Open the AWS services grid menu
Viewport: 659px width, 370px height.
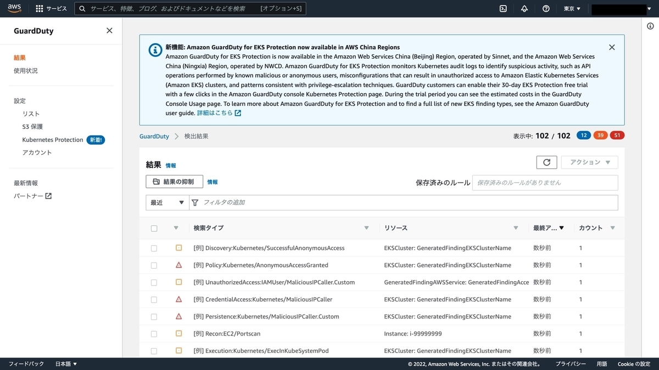(x=38, y=8)
